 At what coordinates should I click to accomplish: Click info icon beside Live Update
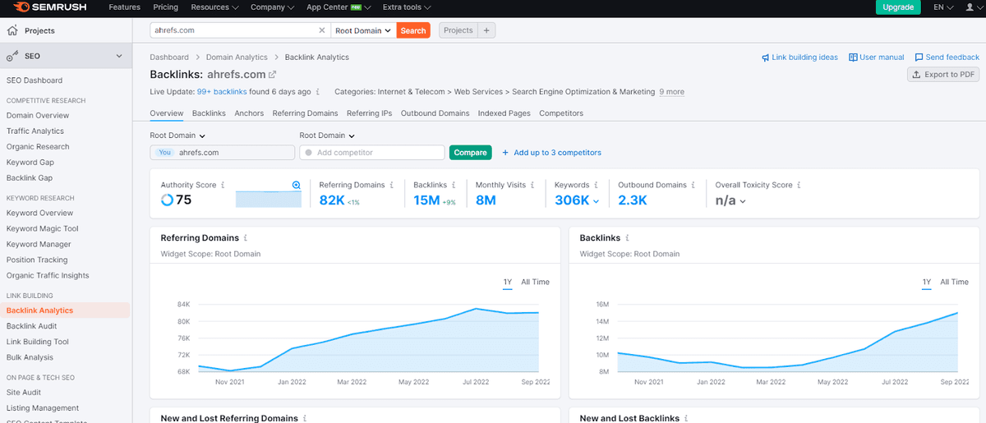[318, 92]
